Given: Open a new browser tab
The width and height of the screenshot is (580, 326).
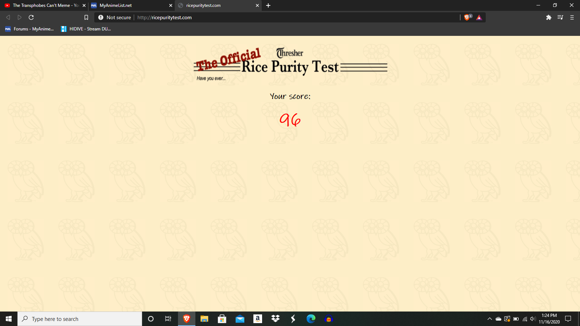Looking at the screenshot, I should tap(268, 5).
